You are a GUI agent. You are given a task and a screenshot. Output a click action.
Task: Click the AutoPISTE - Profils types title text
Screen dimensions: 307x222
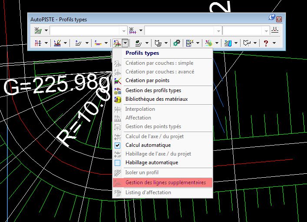59,20
